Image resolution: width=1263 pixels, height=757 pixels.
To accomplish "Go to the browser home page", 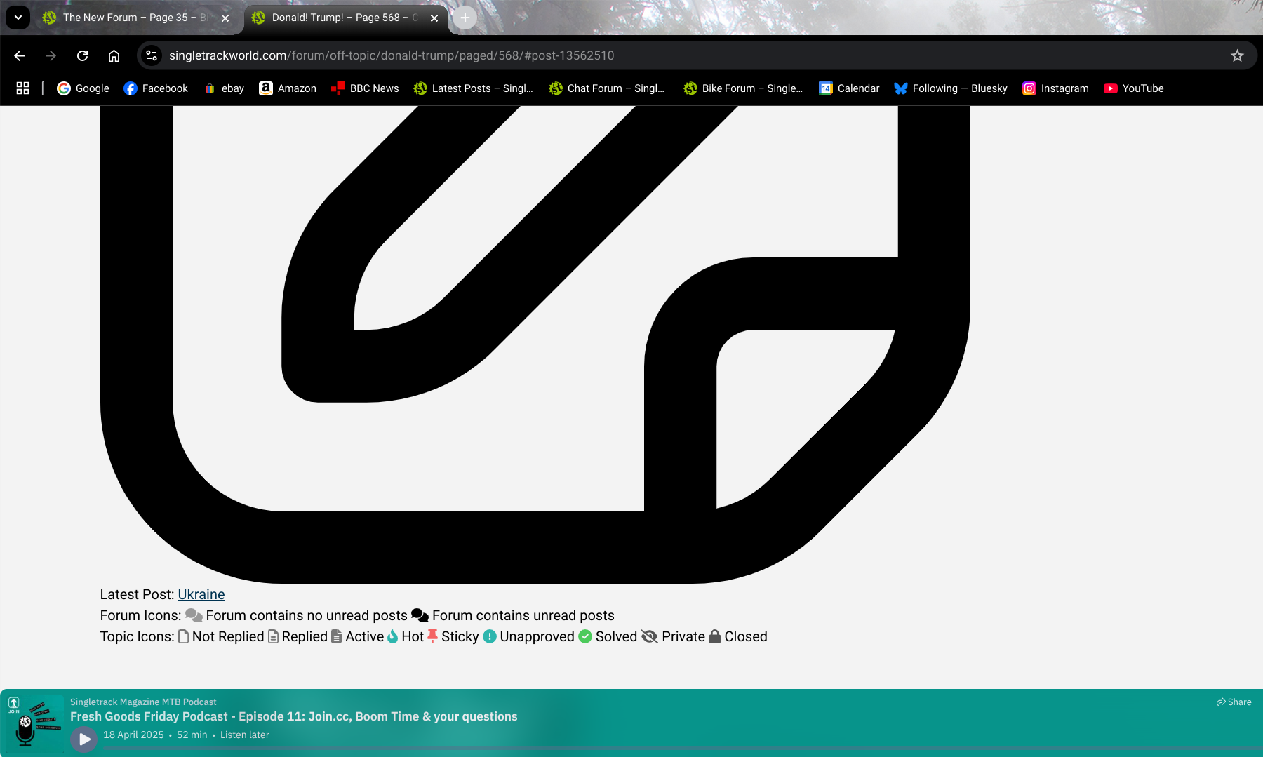I will coord(114,55).
